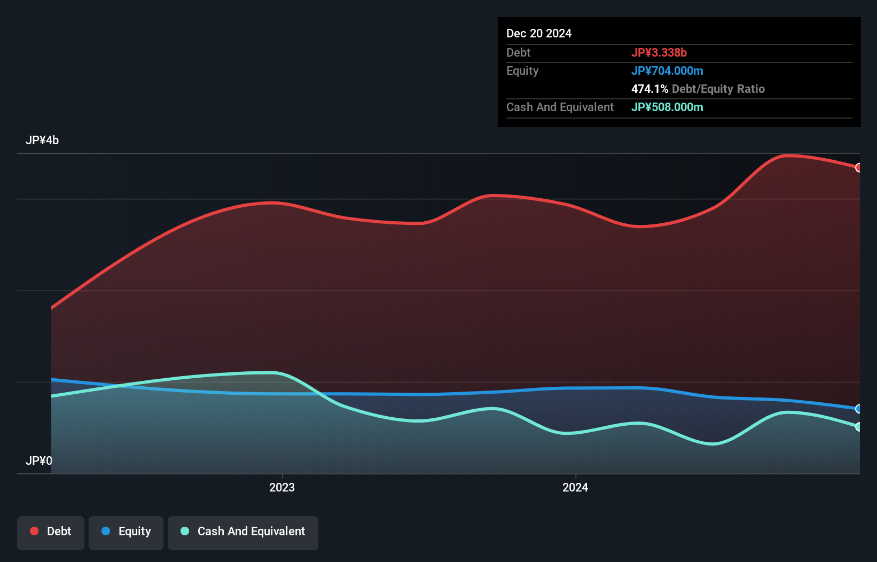Select the 2024 x-axis label
Screen dimensions: 877x562
tap(575, 487)
